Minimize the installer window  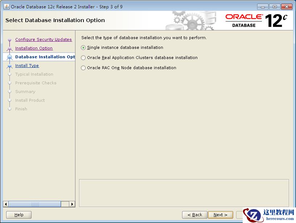coord(263,7)
